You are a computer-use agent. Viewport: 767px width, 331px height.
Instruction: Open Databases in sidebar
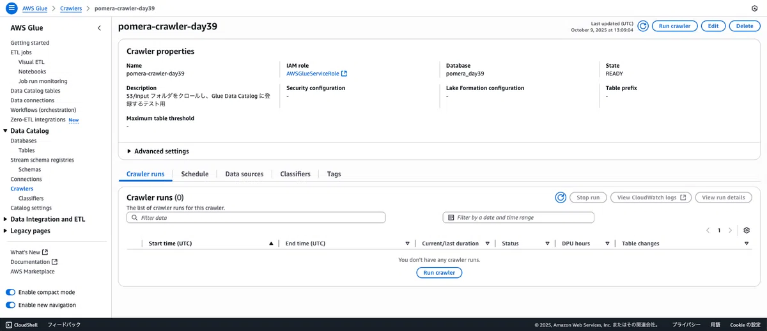click(24, 141)
